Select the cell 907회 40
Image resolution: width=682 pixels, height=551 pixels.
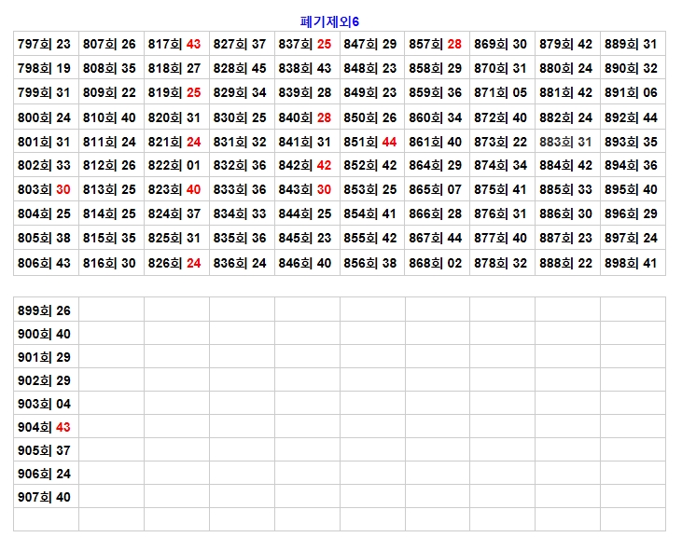coord(45,497)
